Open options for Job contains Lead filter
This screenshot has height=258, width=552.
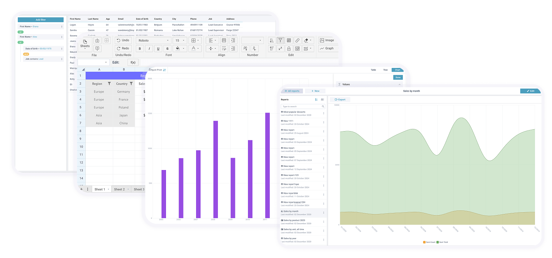[x=61, y=59]
